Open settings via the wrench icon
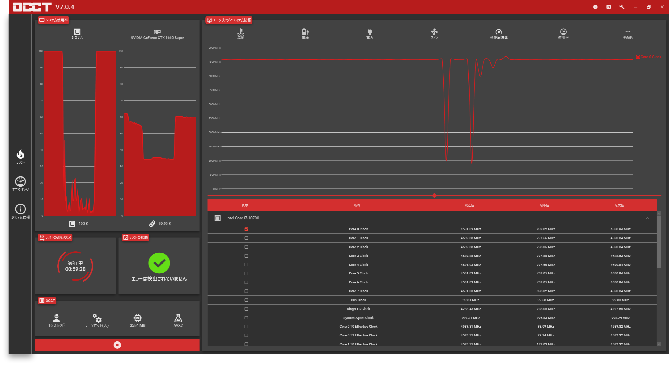The width and height of the screenshot is (670, 366). (622, 7)
